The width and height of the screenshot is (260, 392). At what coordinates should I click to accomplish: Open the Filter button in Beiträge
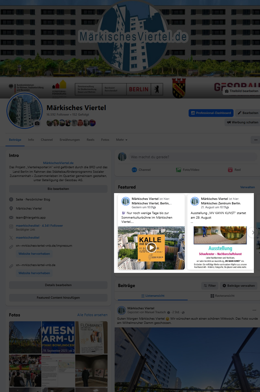coord(210,286)
